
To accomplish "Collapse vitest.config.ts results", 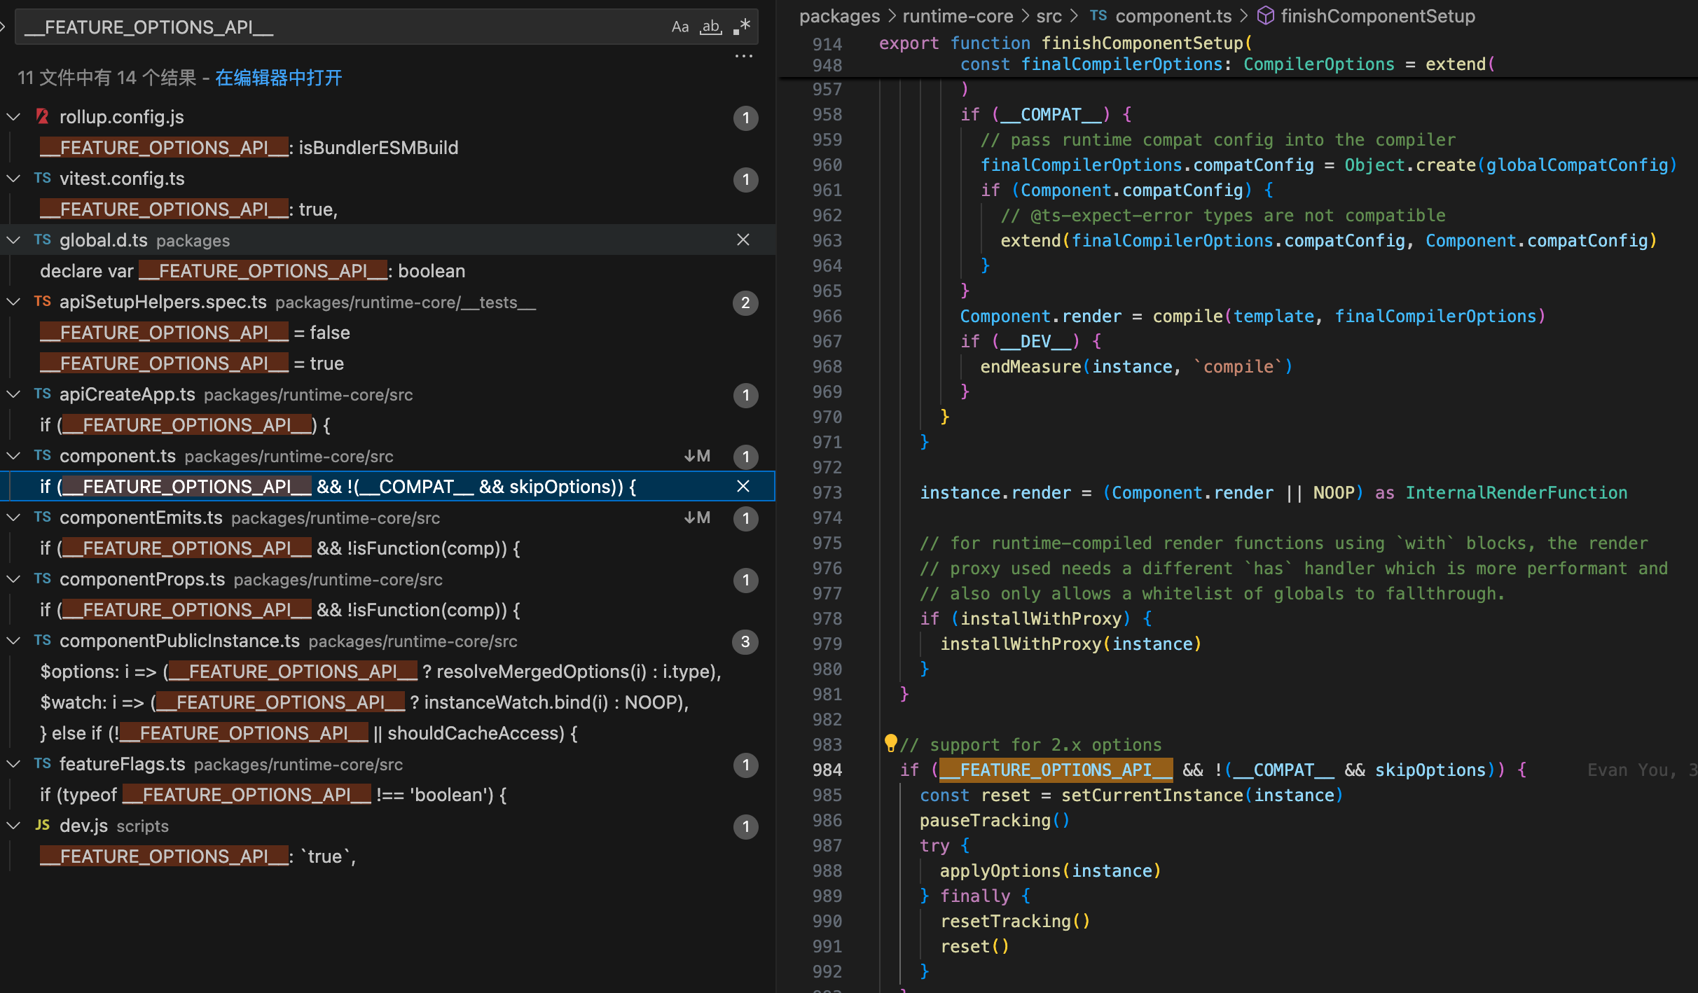I will [x=13, y=179].
